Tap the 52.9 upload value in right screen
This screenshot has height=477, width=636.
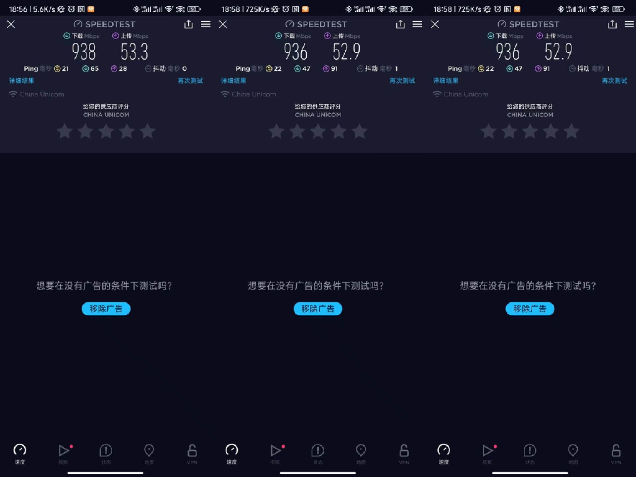(558, 52)
